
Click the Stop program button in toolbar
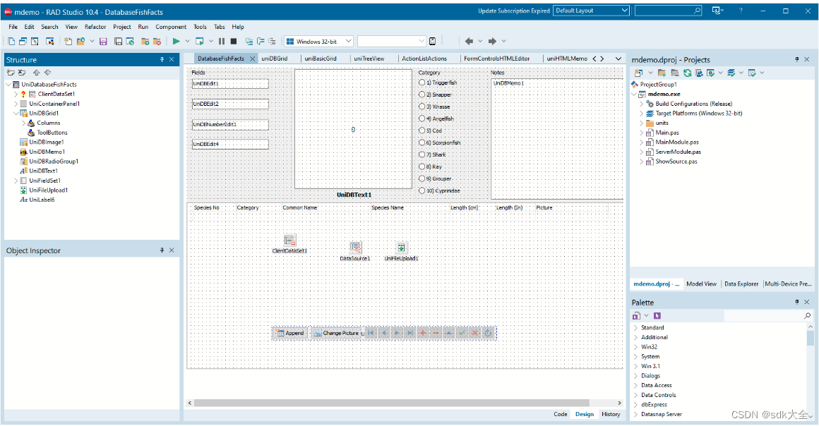tap(234, 41)
